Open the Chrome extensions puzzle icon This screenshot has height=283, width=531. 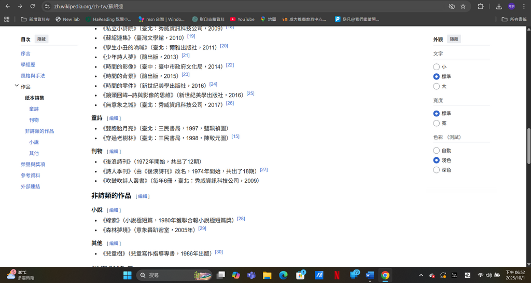481,6
